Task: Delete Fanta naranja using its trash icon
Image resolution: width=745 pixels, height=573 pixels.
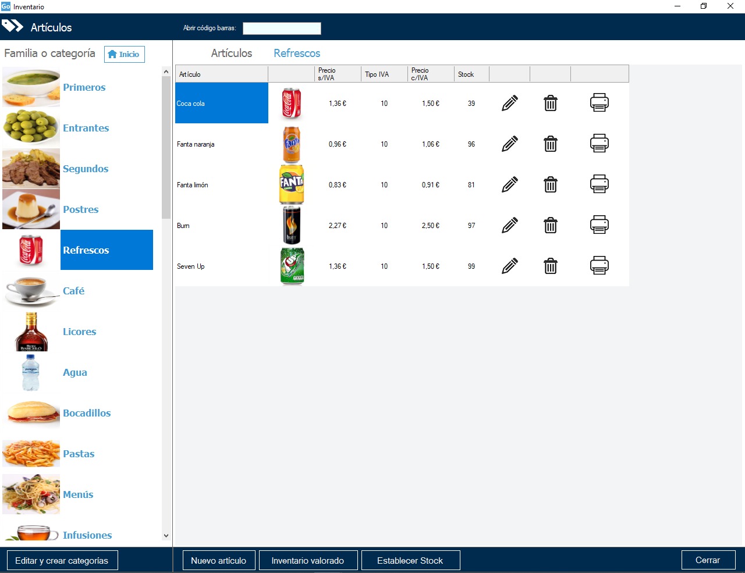Action: pyautogui.click(x=550, y=144)
